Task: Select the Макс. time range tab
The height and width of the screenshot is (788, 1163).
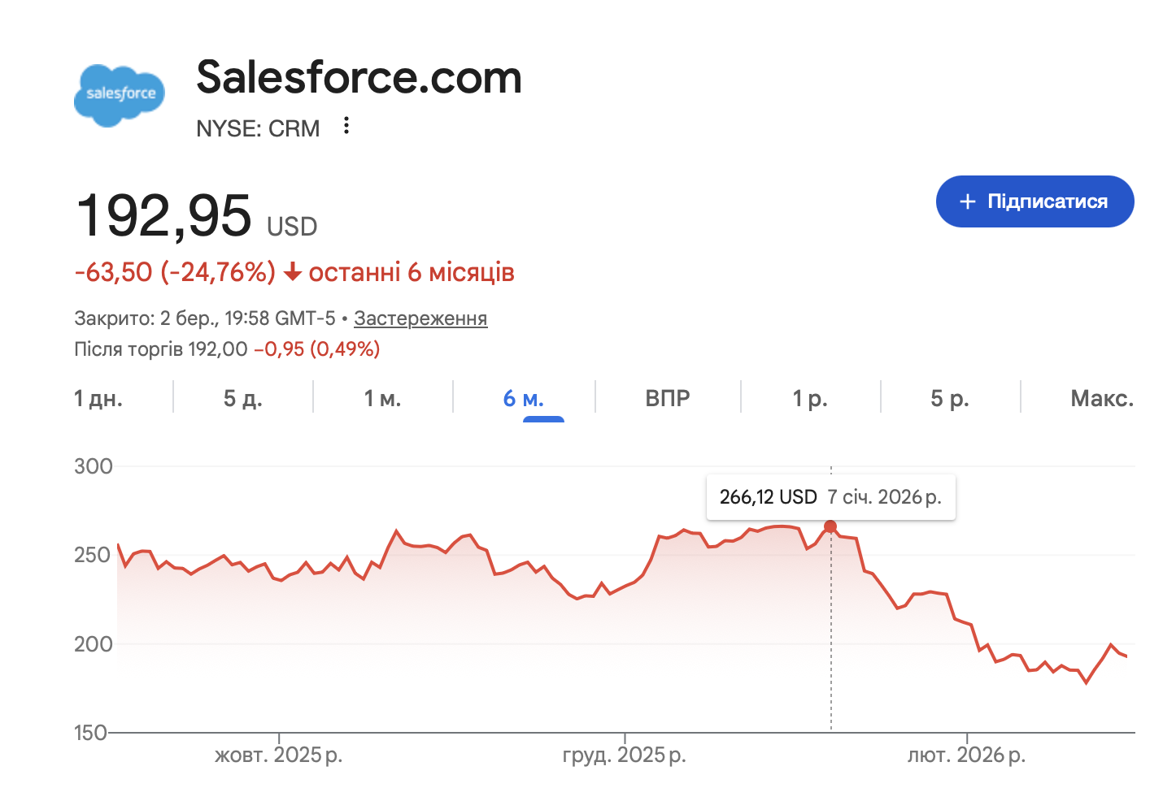Action: (x=1101, y=398)
